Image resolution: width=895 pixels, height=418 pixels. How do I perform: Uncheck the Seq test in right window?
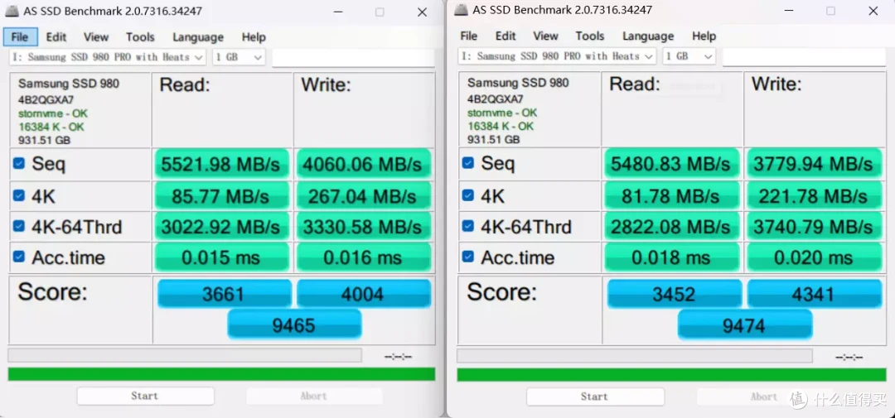[468, 163]
